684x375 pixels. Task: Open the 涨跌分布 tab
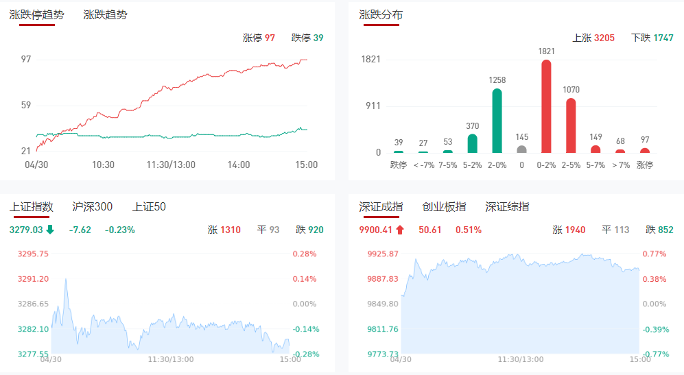click(x=381, y=14)
